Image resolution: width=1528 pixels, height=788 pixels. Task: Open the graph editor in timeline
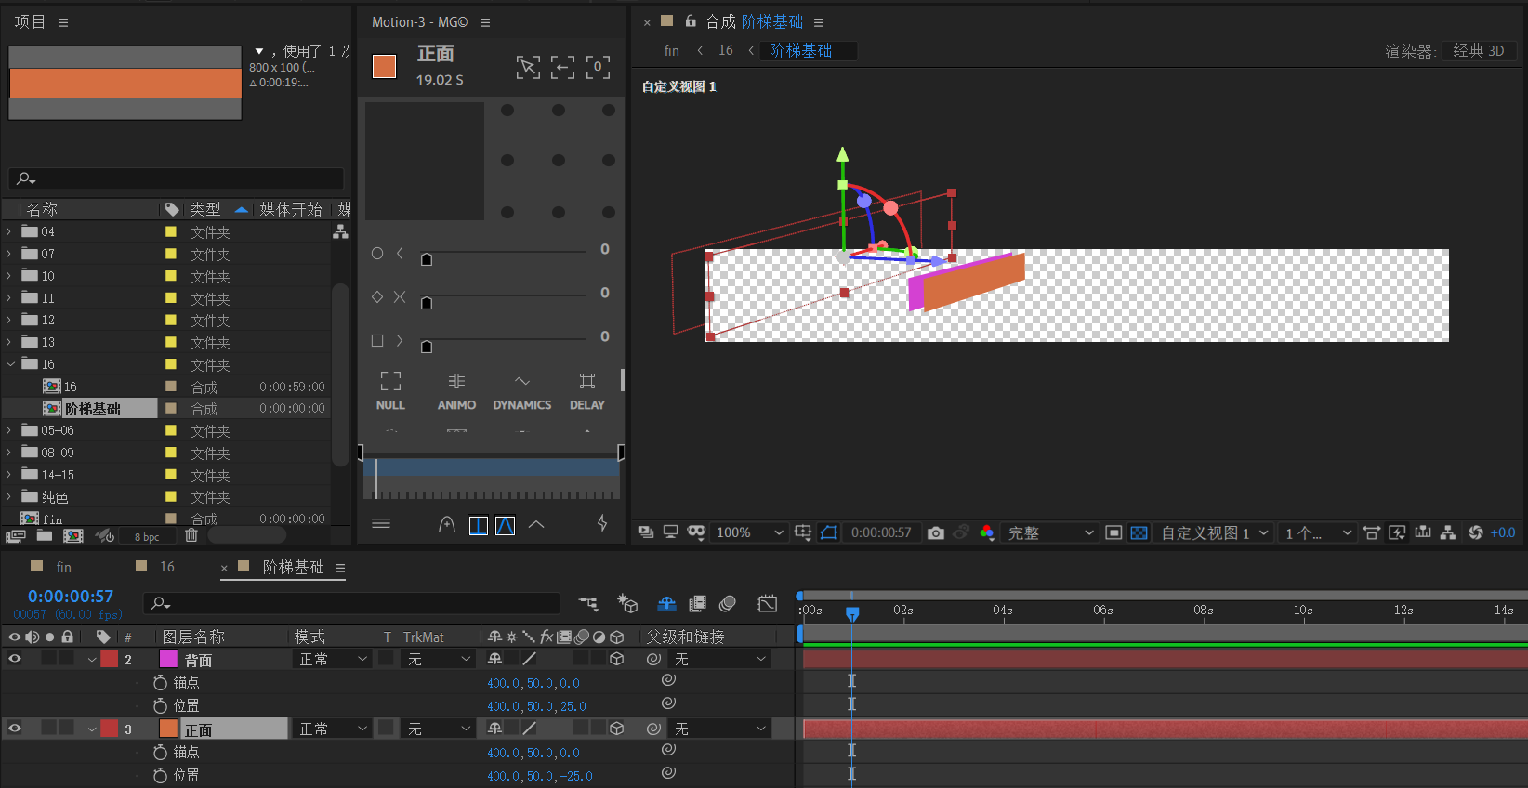pyautogui.click(x=767, y=604)
